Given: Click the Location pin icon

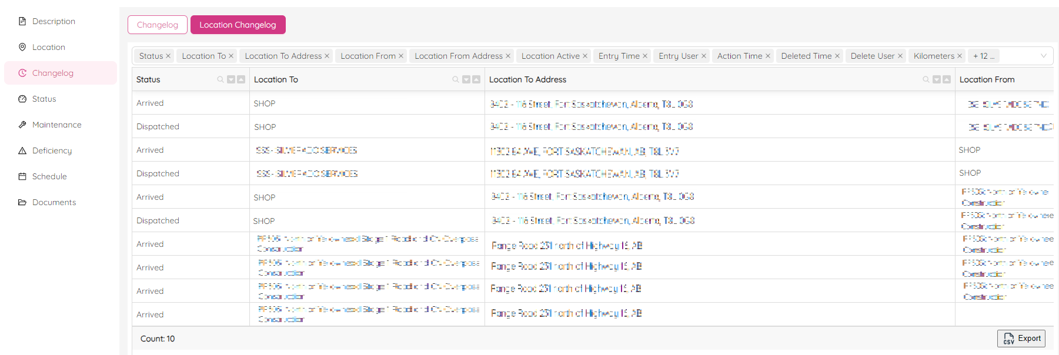Looking at the screenshot, I should [22, 47].
